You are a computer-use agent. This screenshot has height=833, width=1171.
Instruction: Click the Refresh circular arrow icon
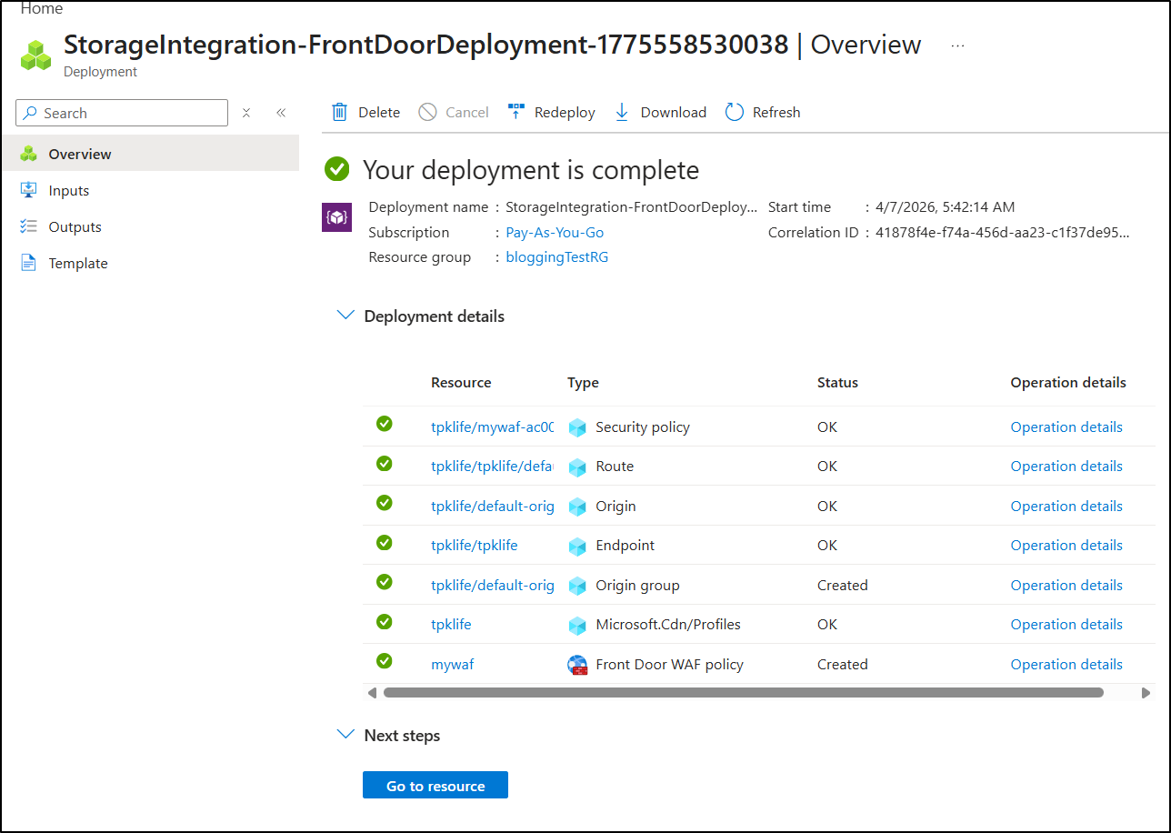click(735, 113)
